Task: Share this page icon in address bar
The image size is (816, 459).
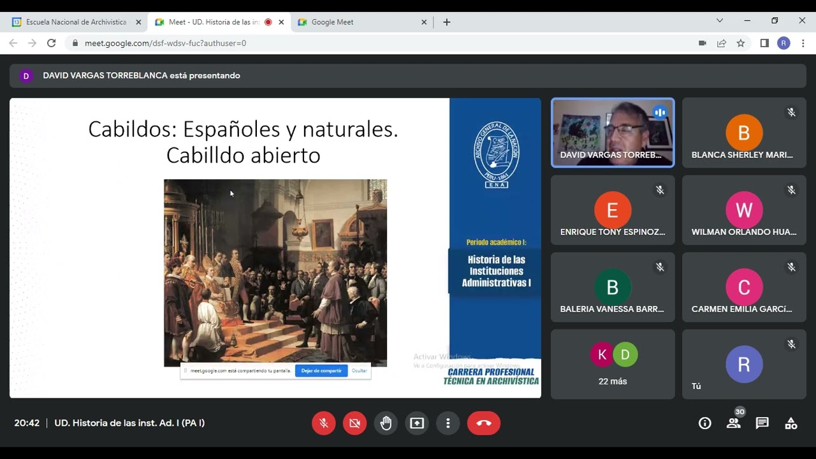Action: point(722,43)
